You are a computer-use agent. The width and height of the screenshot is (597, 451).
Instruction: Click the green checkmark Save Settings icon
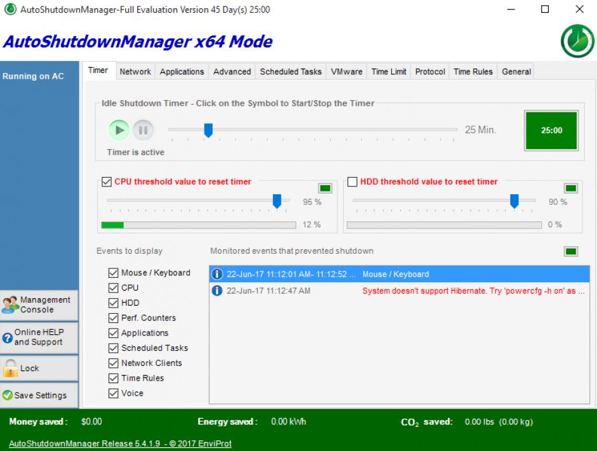[x=7, y=395]
